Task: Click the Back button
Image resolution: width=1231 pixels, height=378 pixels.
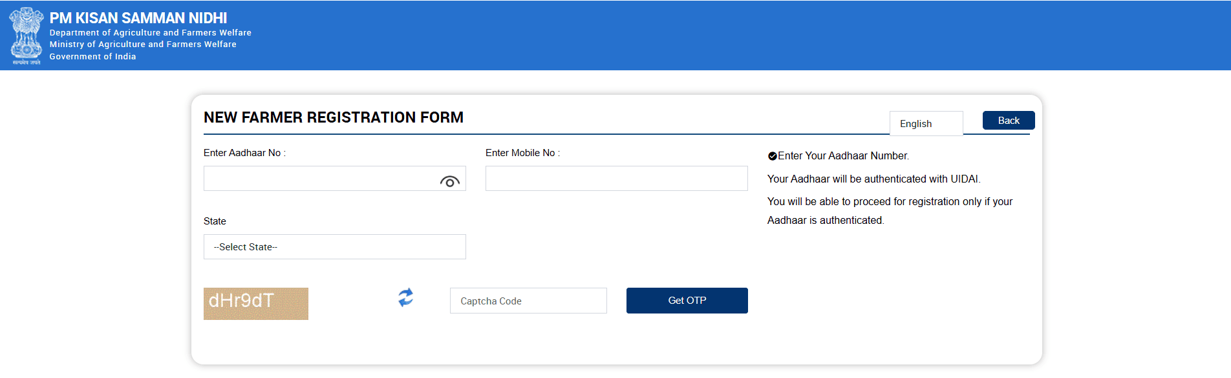Action: [1009, 121]
